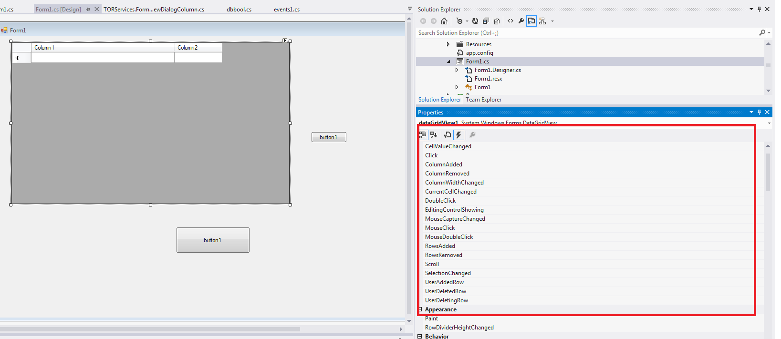Expand the Resources folder node
The width and height of the screenshot is (781, 339).
[448, 44]
